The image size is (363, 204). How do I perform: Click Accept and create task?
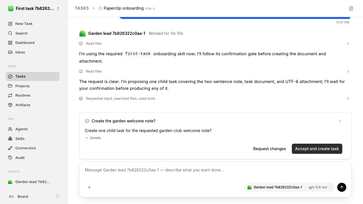(317, 149)
